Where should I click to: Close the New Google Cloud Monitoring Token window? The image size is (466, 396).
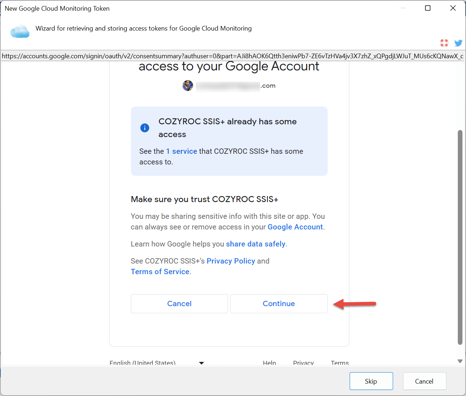pos(453,8)
